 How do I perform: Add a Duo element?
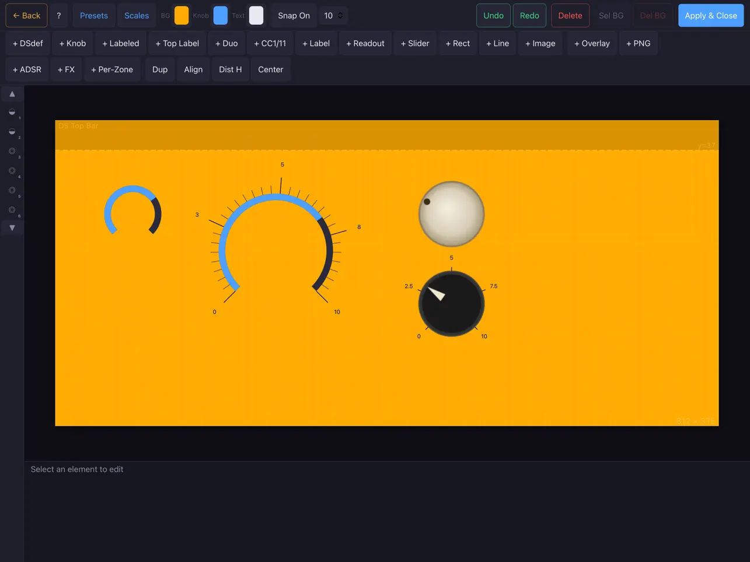pos(226,43)
